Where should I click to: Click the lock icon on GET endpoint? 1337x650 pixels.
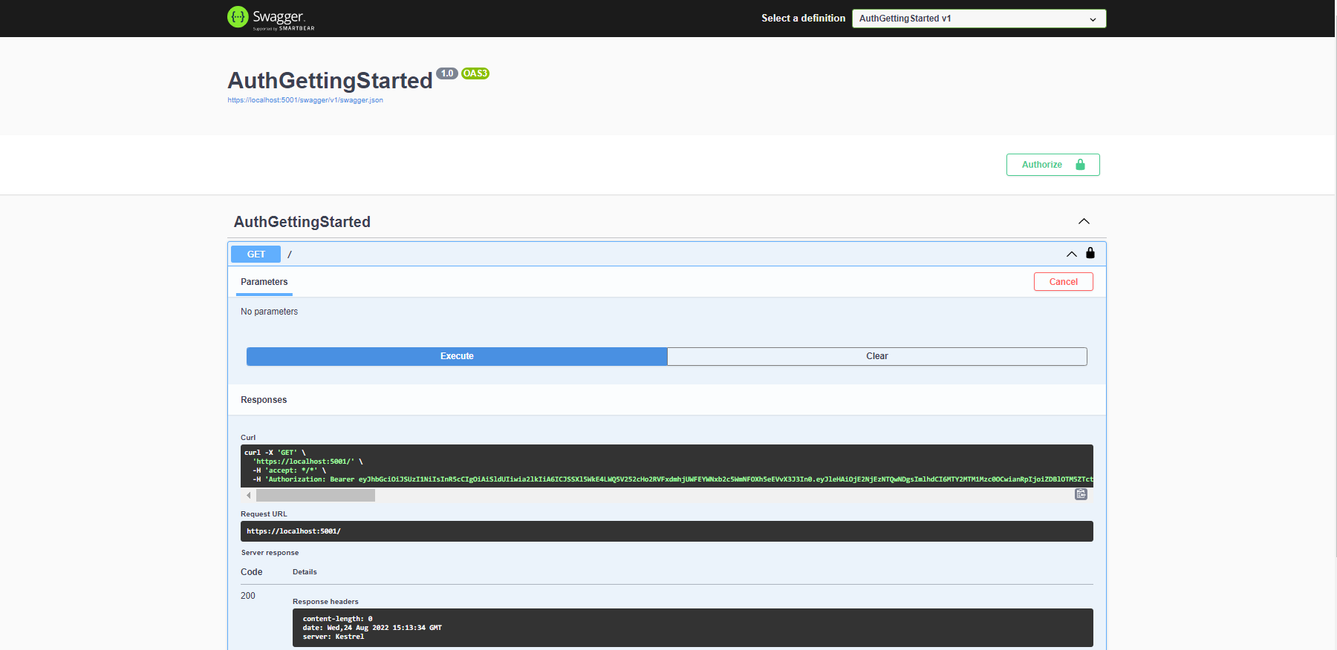1090,253
